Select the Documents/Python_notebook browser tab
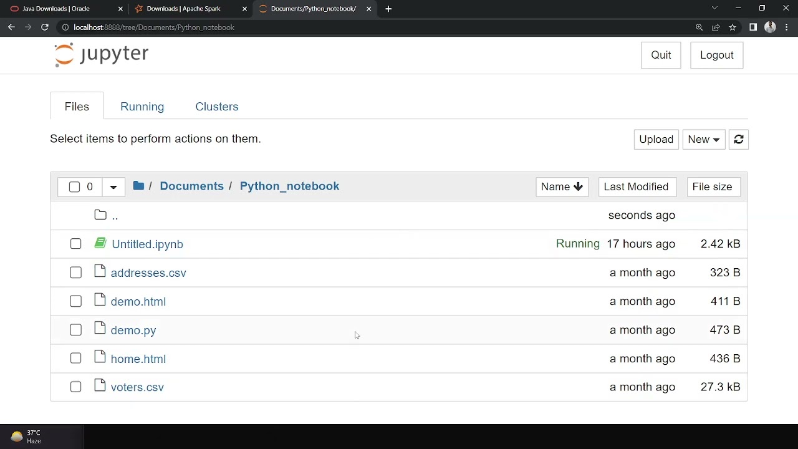This screenshot has height=449, width=798. [x=314, y=9]
